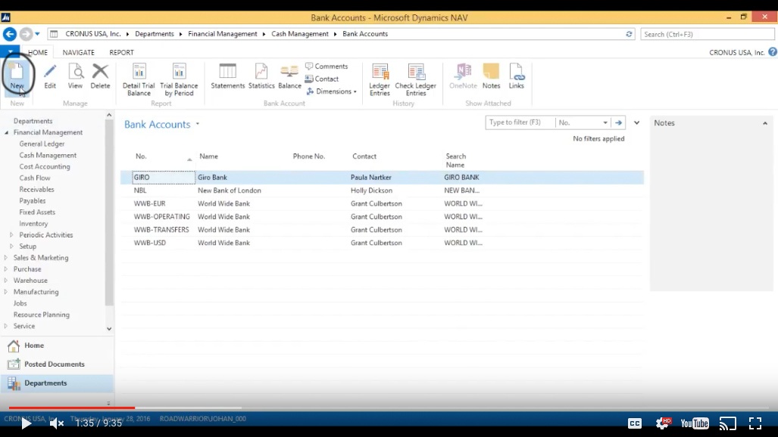Open Departments pane button
The height and width of the screenshot is (437, 778).
(57, 383)
